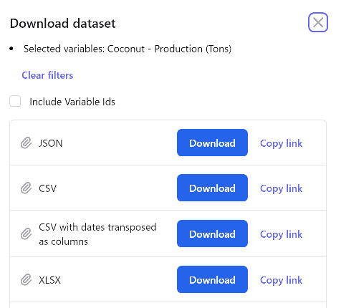Click the Selected variables Coconut Production text
The width and height of the screenshot is (341, 308).
(x=128, y=49)
